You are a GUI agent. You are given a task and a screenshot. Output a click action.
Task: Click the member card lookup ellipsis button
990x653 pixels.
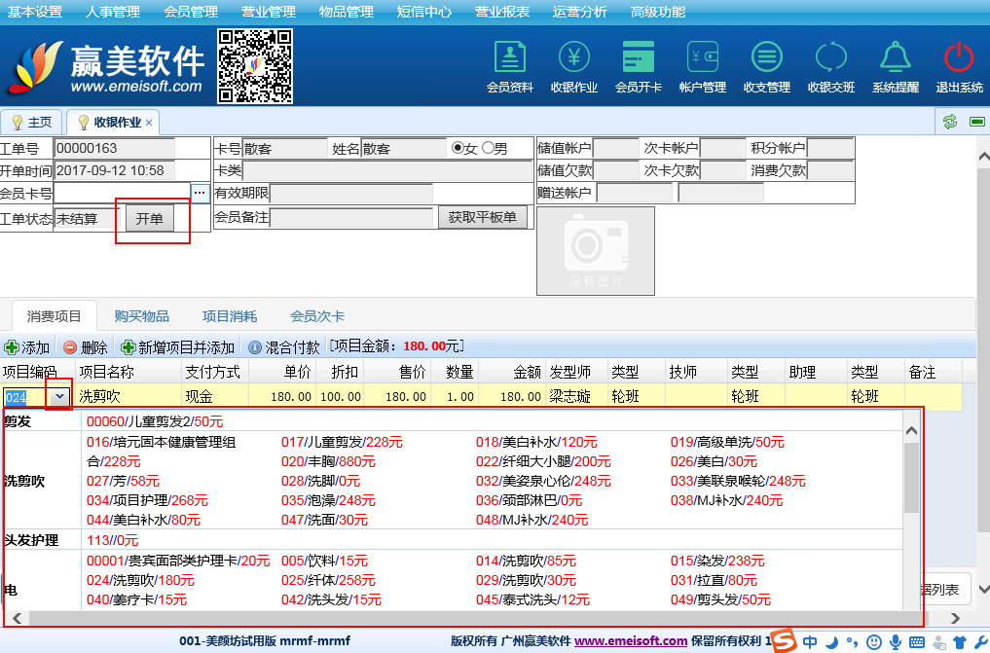coord(200,194)
